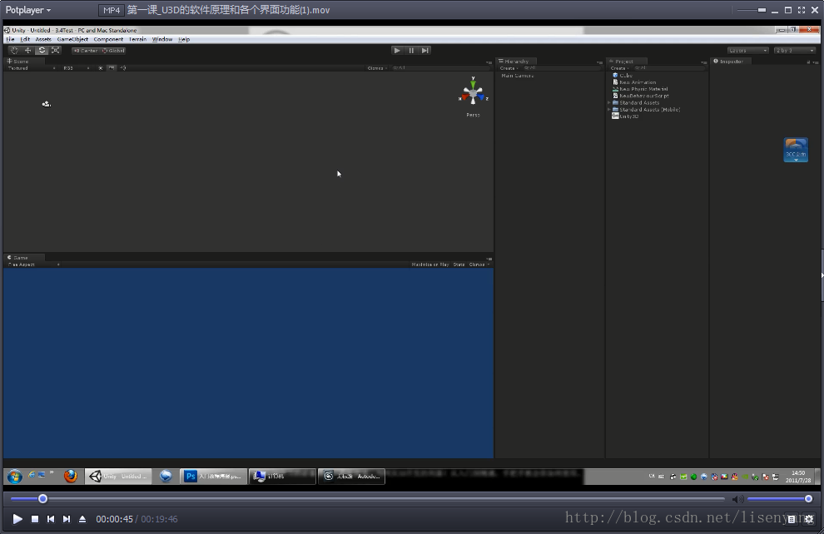This screenshot has width=824, height=534.
Task: Open the Help menu
Action: [184, 39]
